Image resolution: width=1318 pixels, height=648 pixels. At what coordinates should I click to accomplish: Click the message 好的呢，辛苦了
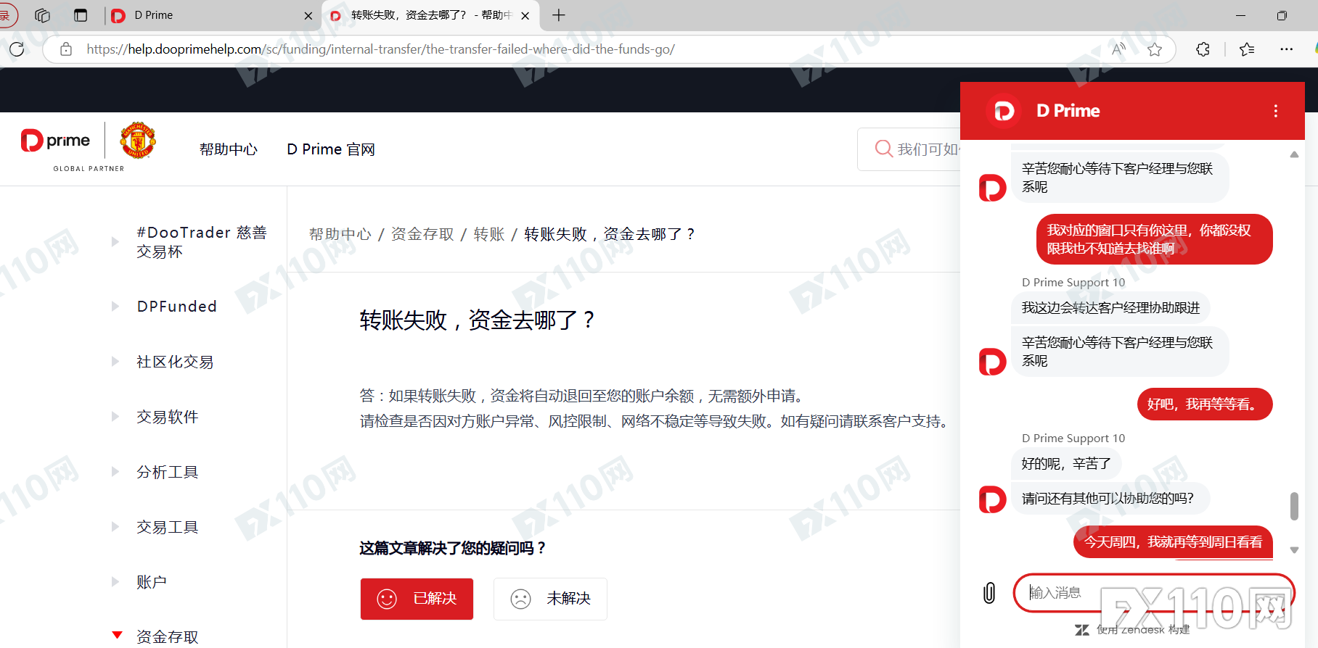[x=1066, y=464]
